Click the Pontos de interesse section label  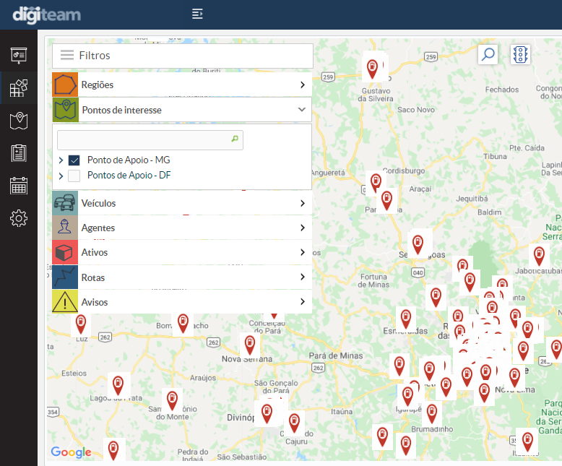(x=122, y=110)
